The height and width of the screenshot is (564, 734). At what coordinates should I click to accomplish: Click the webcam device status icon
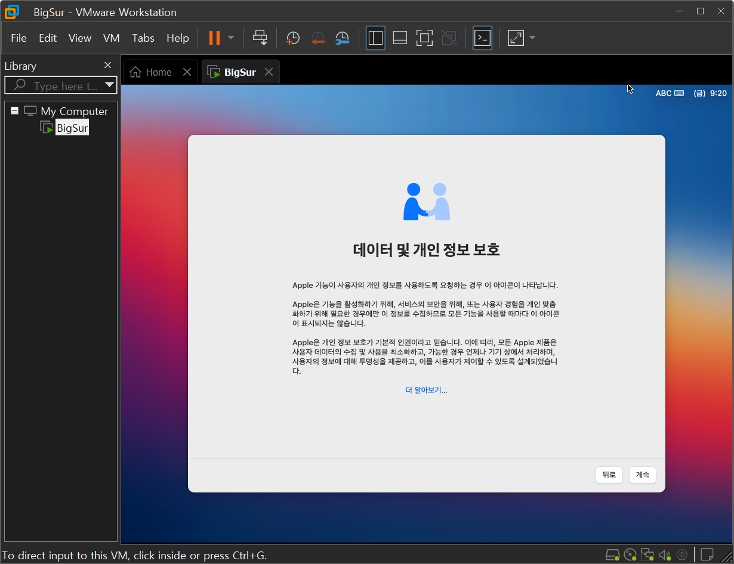click(682, 555)
